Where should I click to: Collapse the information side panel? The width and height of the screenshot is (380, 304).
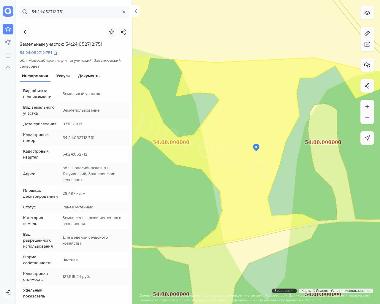(136, 11)
